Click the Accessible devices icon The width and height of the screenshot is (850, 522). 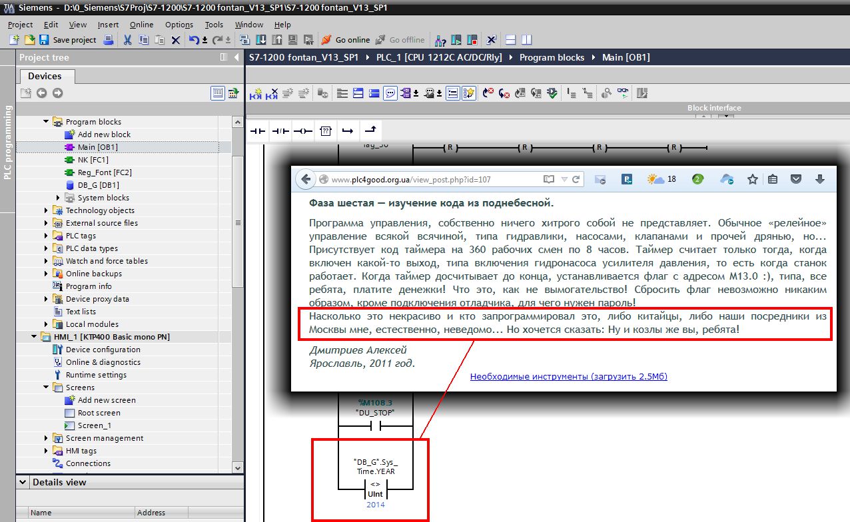point(439,40)
